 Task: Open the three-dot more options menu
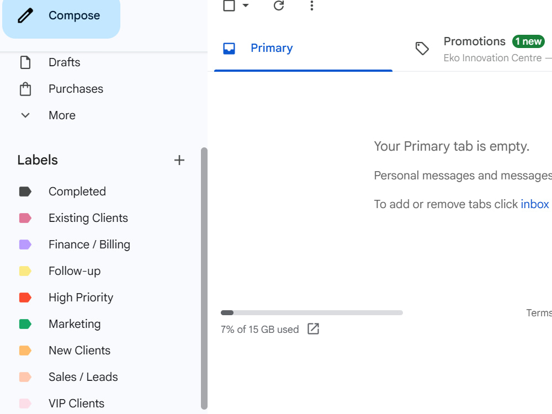(x=311, y=6)
